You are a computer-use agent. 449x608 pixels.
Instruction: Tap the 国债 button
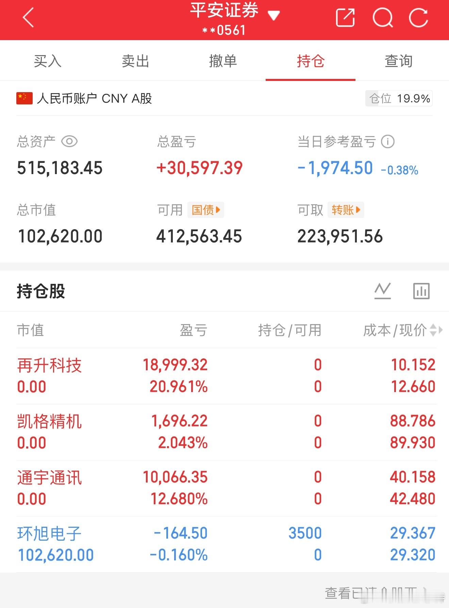206,210
